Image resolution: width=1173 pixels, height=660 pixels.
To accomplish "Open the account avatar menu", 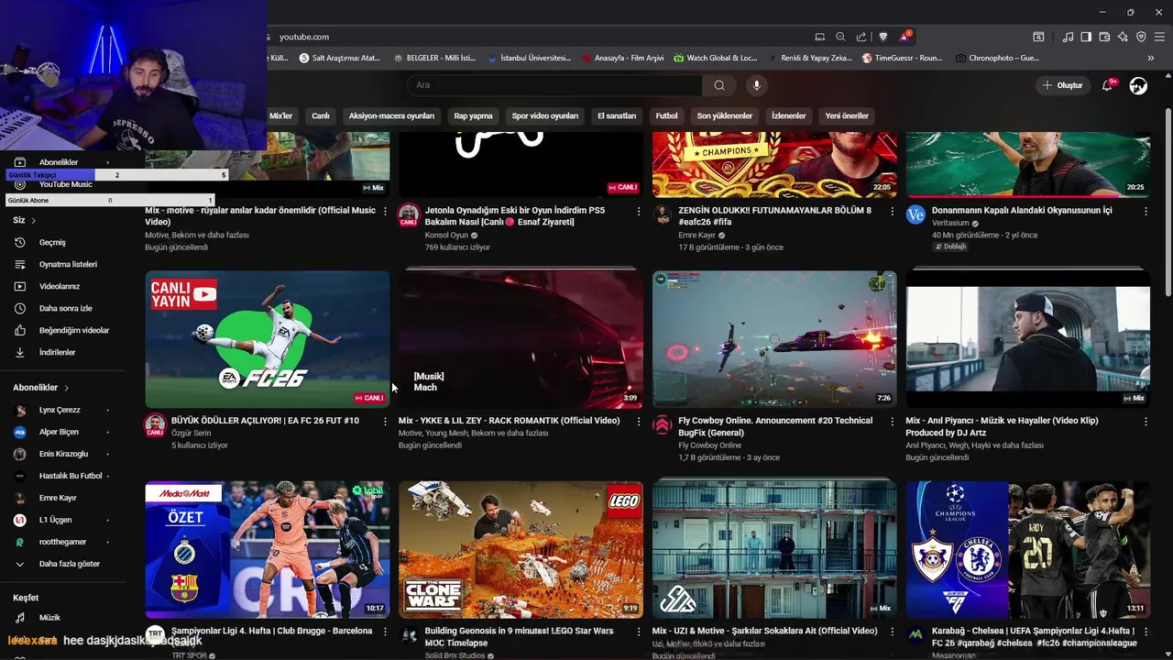I will pos(1138,85).
